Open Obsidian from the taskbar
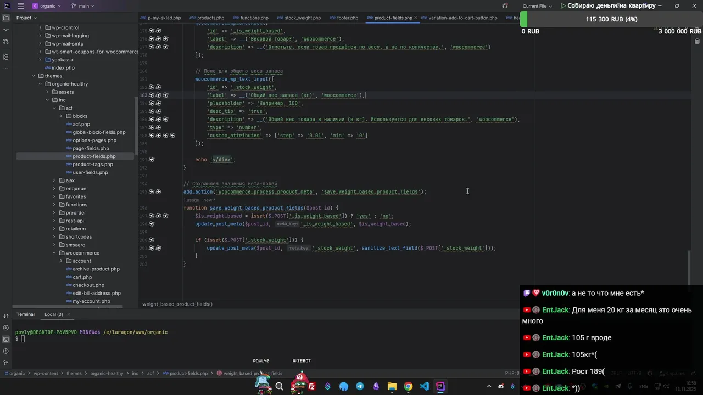Viewport: 703px width, 395px height. (376, 387)
